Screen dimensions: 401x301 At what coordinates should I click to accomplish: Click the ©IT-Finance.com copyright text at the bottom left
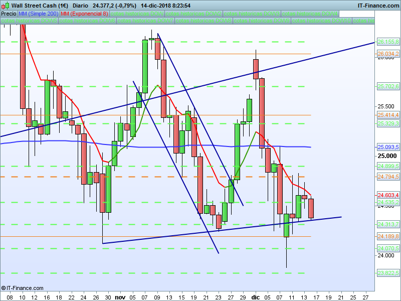(22, 288)
